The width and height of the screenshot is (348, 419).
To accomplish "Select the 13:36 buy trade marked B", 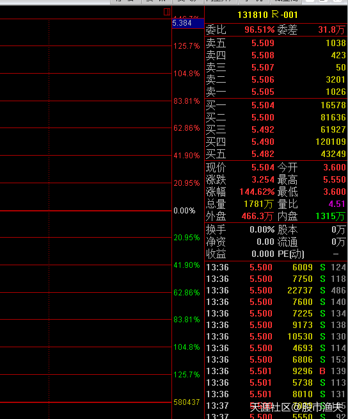I will pos(276,371).
